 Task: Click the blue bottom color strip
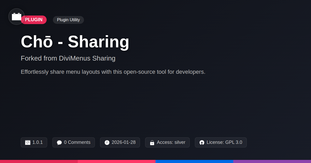click(194, 161)
